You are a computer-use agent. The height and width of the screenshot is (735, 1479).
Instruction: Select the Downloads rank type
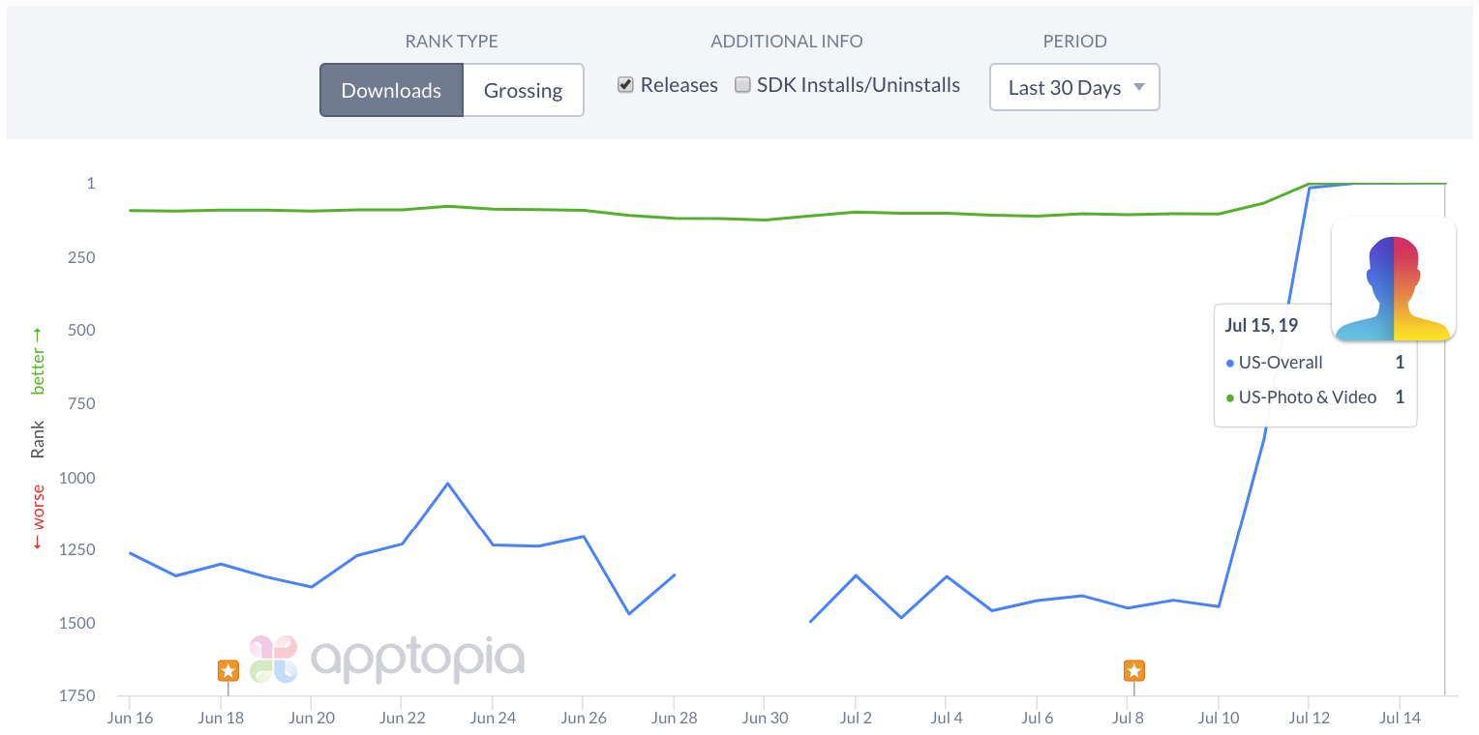pos(391,91)
